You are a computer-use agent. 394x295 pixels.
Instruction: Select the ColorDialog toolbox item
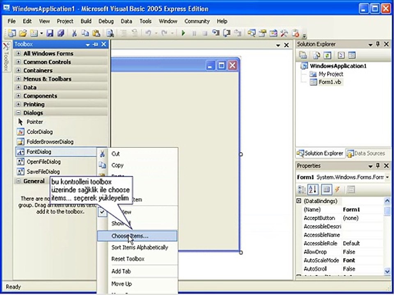coord(62,132)
